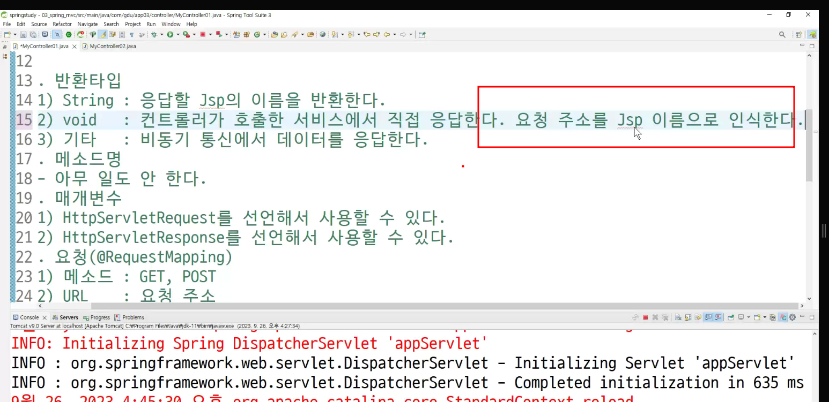Toggle Block Selection Mode icon
This screenshot has height=402, width=829.
point(122,34)
